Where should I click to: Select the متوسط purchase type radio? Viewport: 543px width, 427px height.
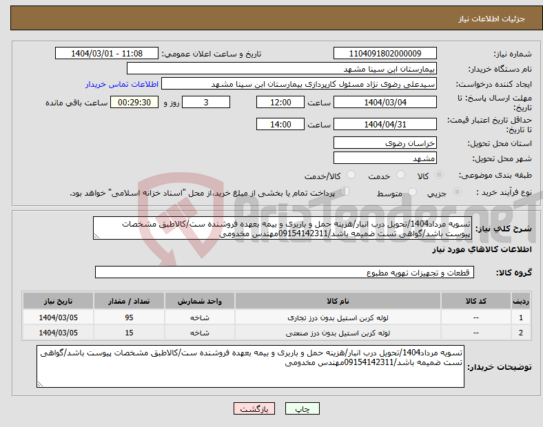click(x=412, y=192)
